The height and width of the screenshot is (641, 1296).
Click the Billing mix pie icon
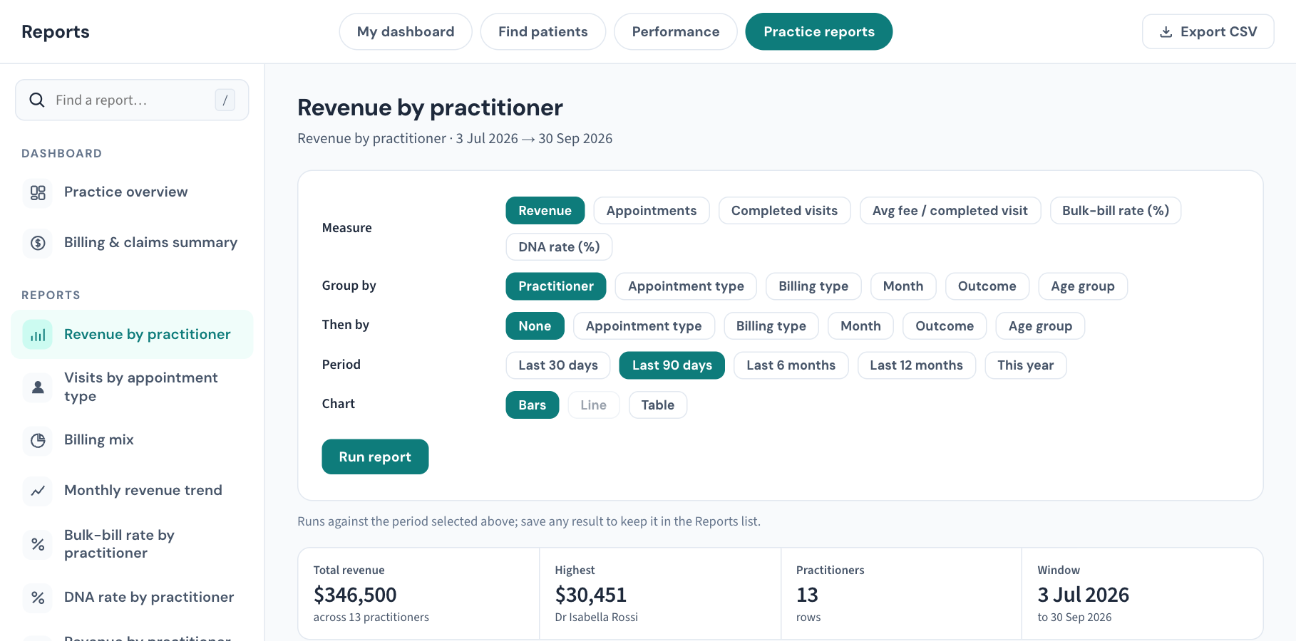pyautogui.click(x=38, y=440)
